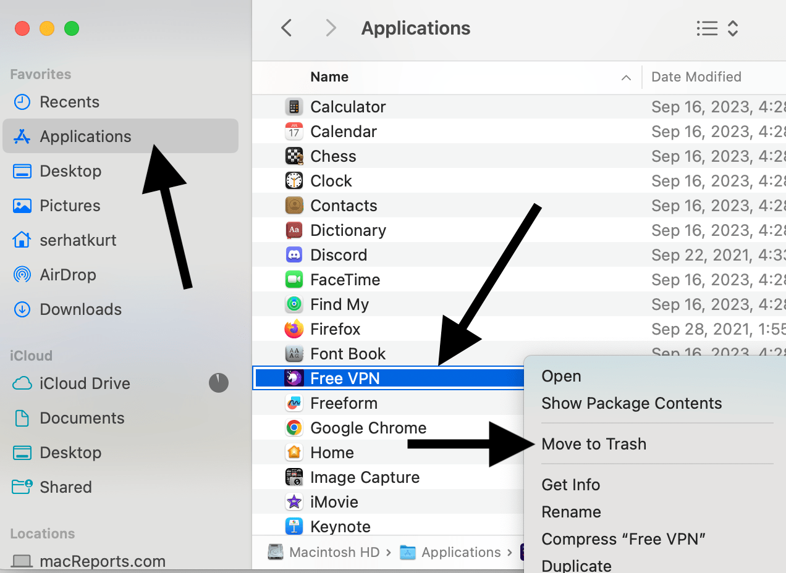Click the Chess app icon
Viewport: 786px width, 573px height.
[x=294, y=156]
